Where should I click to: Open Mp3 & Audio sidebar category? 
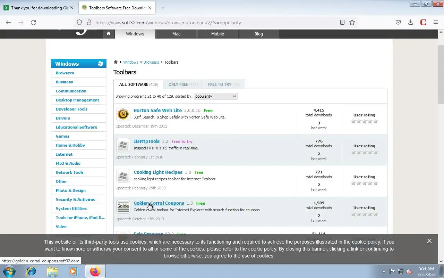click(x=68, y=163)
